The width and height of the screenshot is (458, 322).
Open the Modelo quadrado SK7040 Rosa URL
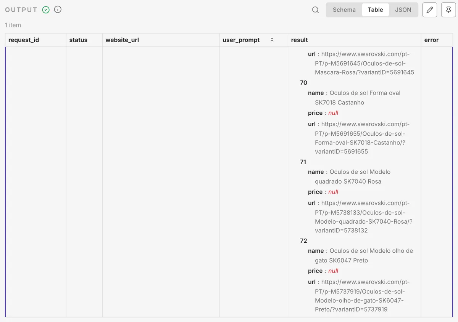pos(360,216)
